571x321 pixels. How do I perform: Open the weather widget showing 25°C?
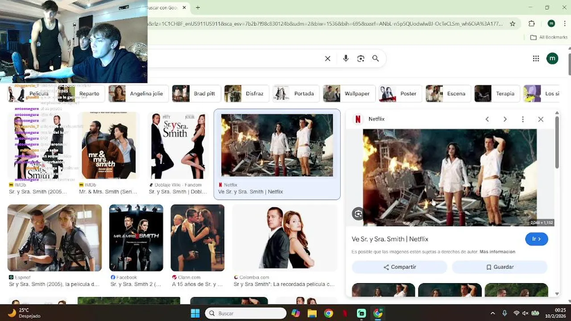(24, 313)
